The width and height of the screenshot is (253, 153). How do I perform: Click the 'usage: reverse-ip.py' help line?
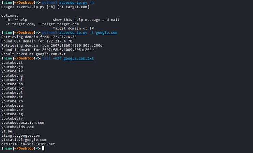45,7
